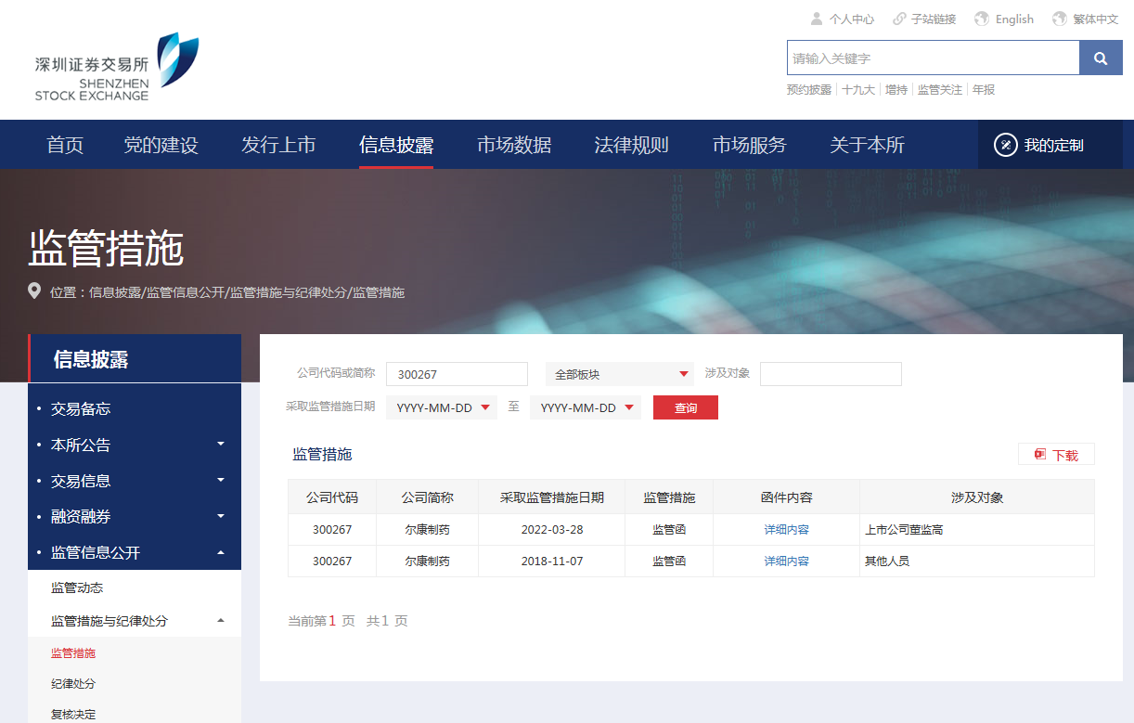Open the 法律规则 navigation menu
Viewport: 1134px width, 723px height.
click(x=631, y=144)
